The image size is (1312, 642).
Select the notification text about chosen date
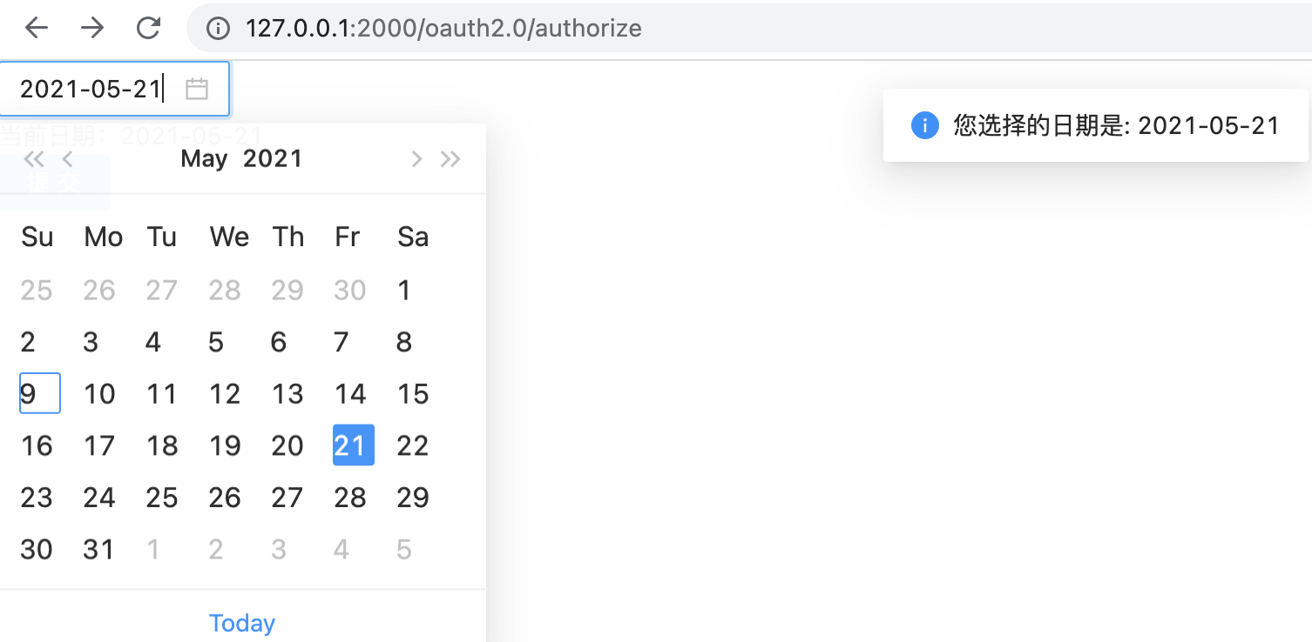[x=1117, y=125]
